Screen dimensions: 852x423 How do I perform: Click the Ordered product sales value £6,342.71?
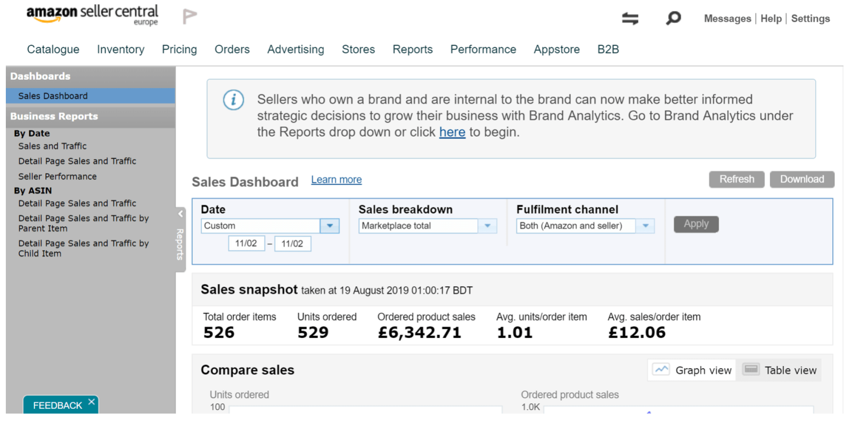pyautogui.click(x=420, y=333)
